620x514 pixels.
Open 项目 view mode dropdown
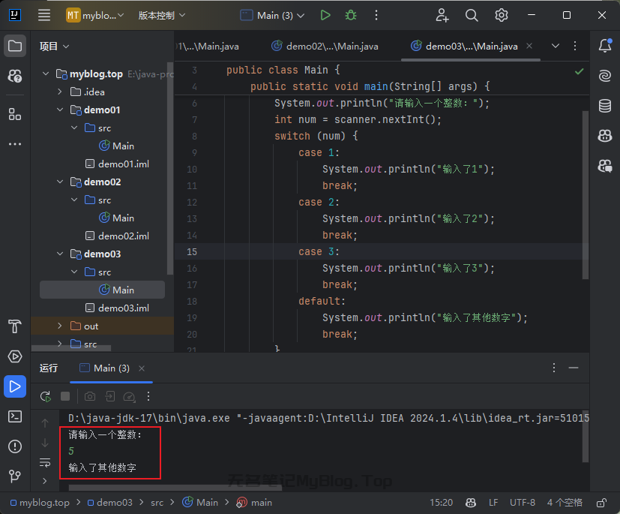point(54,47)
